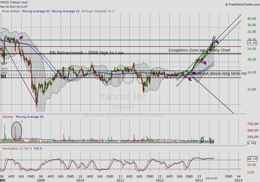This screenshot has width=260, height=182.
Task: Click the Volume legend label
Action: pos(7,117)
